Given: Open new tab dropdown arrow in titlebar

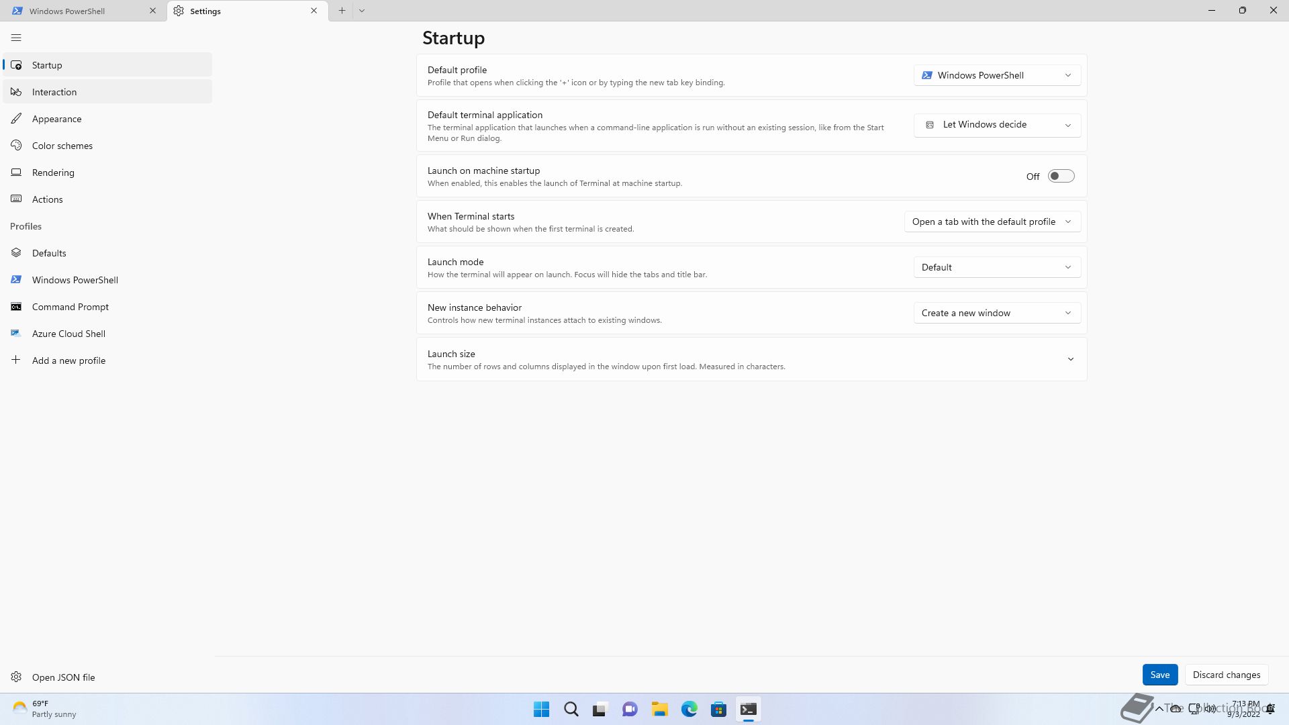Looking at the screenshot, I should pyautogui.click(x=362, y=11).
